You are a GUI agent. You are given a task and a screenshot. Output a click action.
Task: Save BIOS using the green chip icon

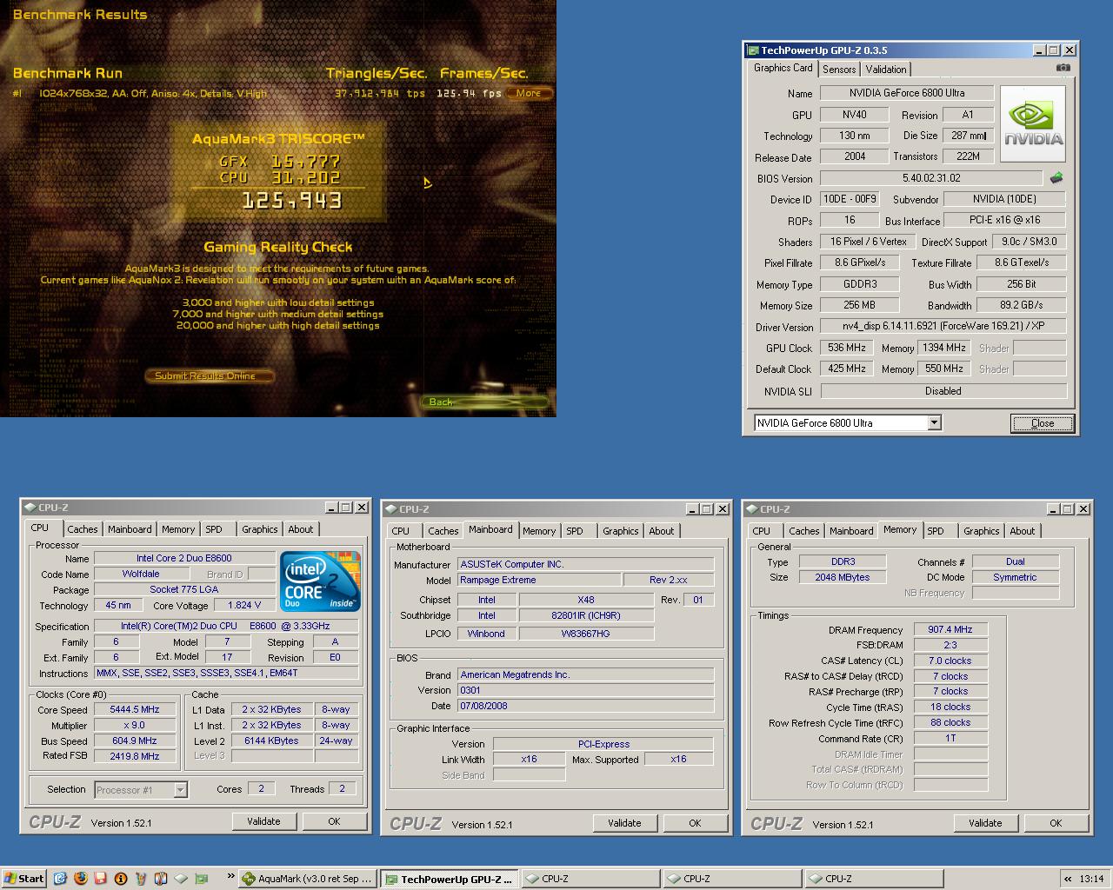click(x=1056, y=178)
